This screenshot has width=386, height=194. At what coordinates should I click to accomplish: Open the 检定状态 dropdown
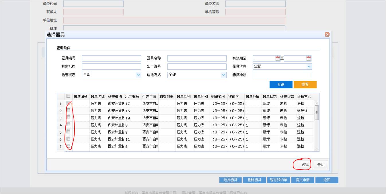138,75
